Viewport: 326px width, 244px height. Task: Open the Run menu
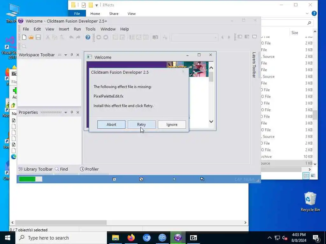click(x=77, y=29)
